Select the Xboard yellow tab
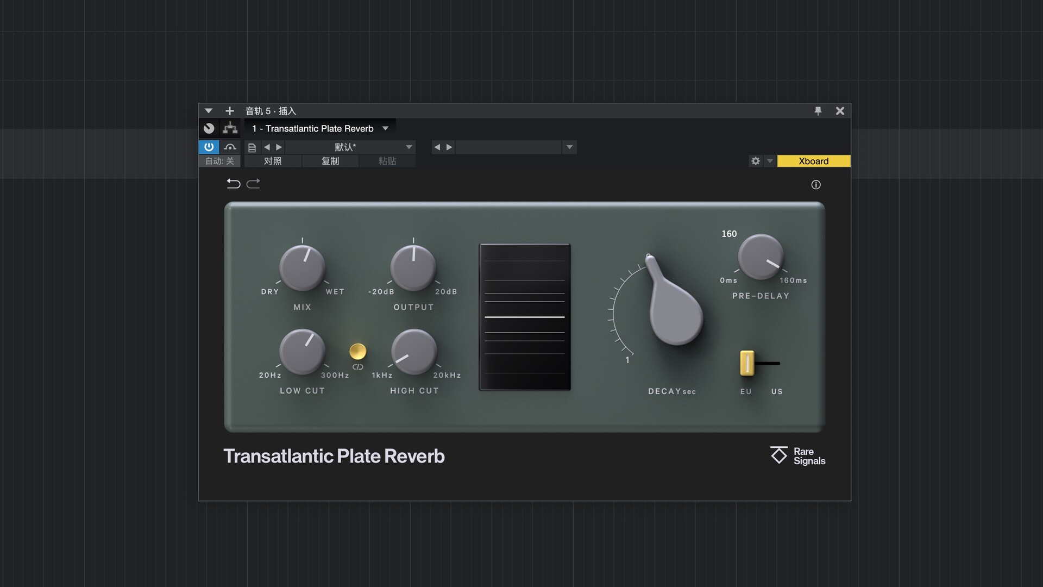 coord(813,161)
